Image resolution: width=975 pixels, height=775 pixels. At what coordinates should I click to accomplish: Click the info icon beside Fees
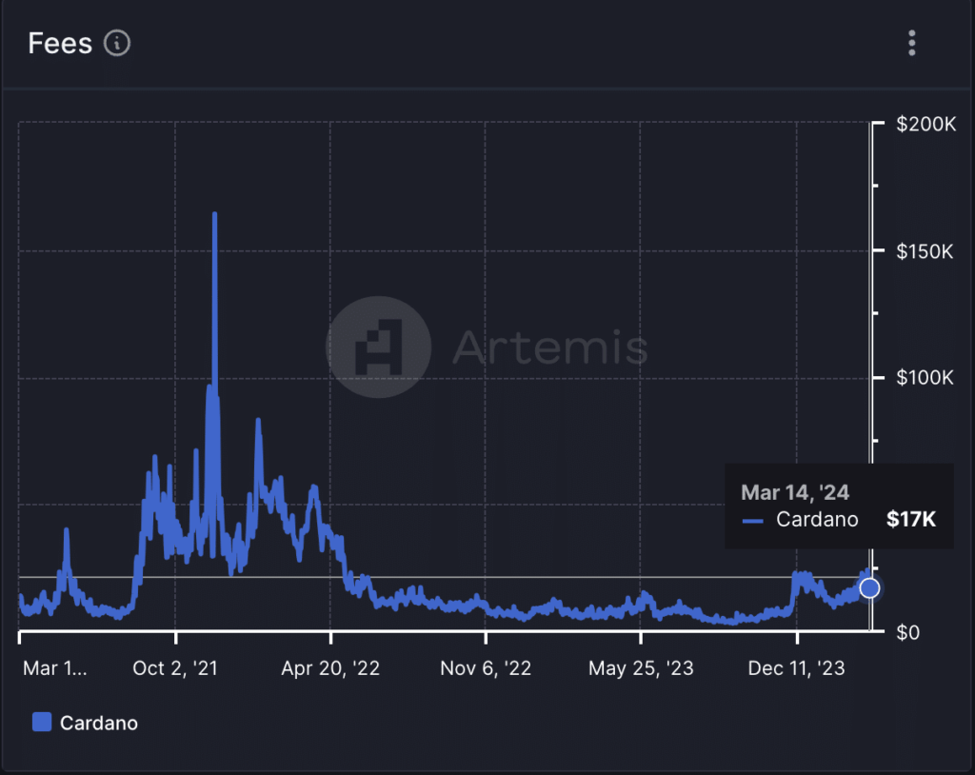pyautogui.click(x=117, y=43)
